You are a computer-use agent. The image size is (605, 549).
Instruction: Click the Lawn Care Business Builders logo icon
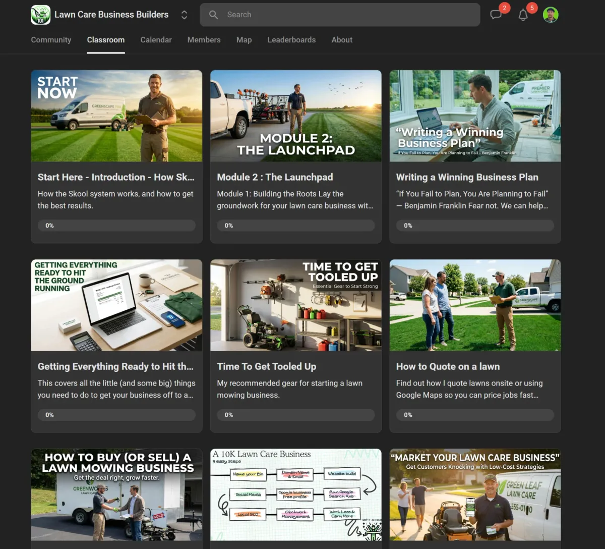(x=40, y=15)
